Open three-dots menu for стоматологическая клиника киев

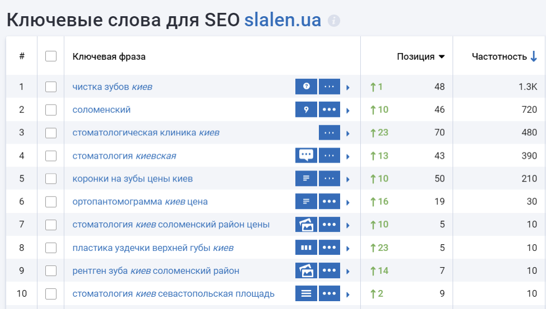tap(330, 132)
